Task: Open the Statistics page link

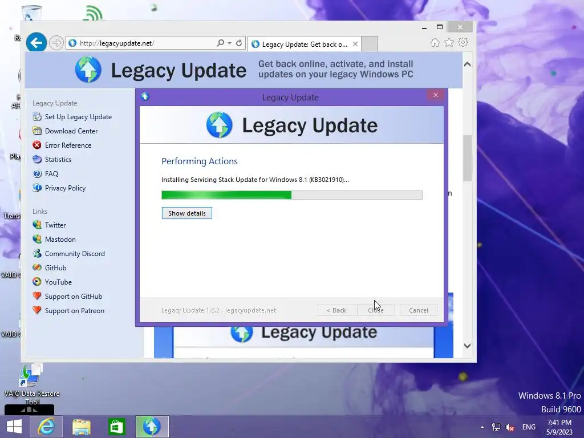Action: click(x=58, y=160)
